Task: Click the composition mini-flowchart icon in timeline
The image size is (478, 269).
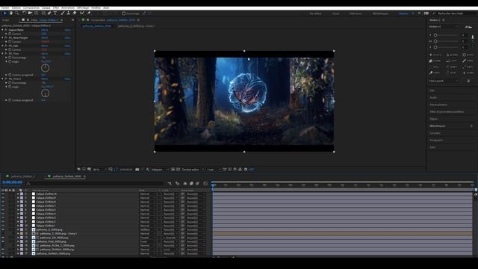Action: pyautogui.click(x=170, y=183)
